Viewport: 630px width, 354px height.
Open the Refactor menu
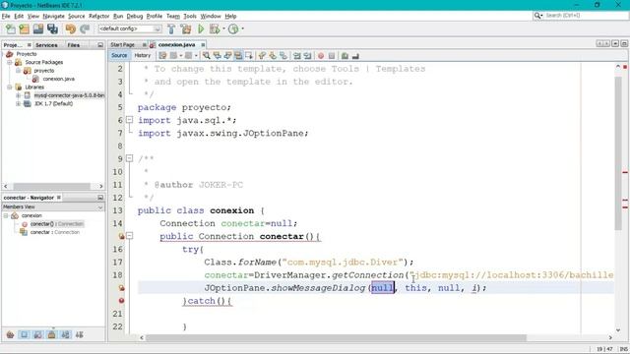tap(98, 16)
